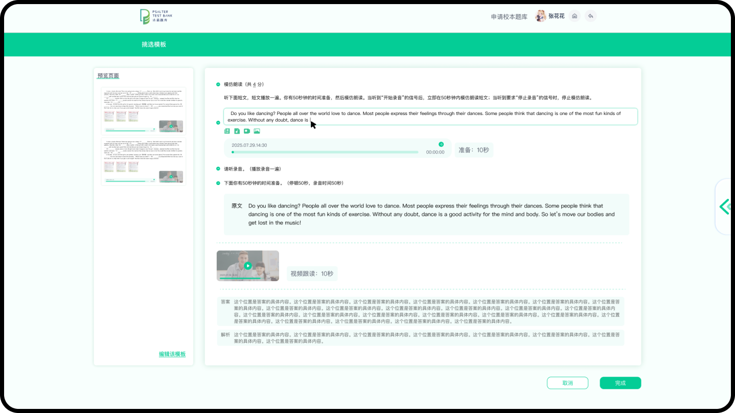This screenshot has width=735, height=413.
Task: Open the 编辑该模板 link
Action: pyautogui.click(x=172, y=354)
